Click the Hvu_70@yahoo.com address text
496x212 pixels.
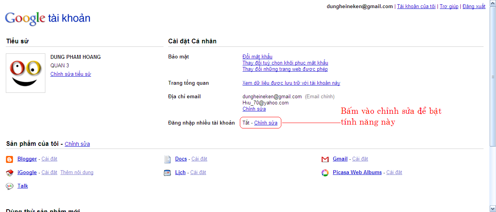click(265, 103)
